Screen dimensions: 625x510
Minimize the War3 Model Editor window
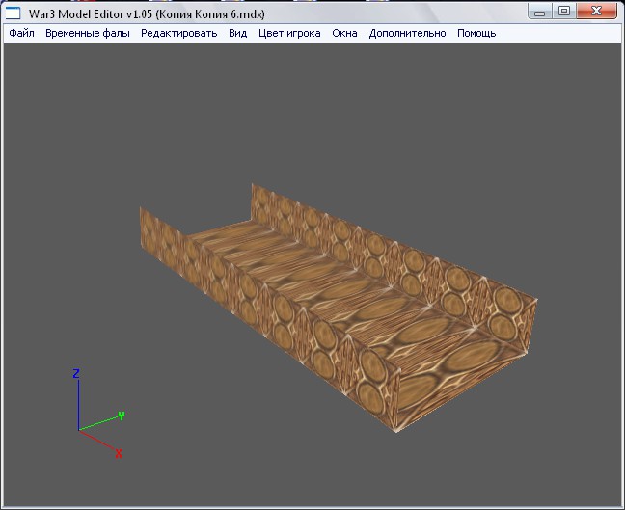point(542,11)
